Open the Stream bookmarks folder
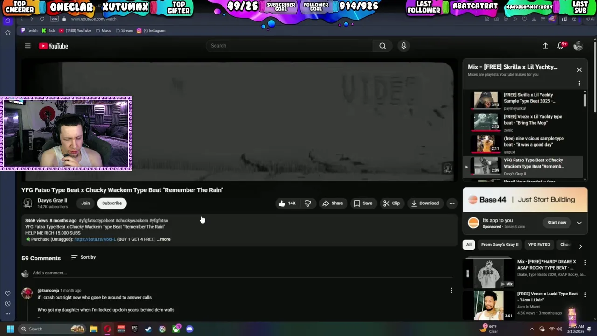 click(x=124, y=30)
